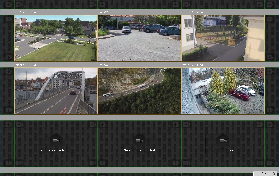Click camera icon in empty cell below 8.Camera
The width and height of the screenshot is (279, 176).
[223, 140]
